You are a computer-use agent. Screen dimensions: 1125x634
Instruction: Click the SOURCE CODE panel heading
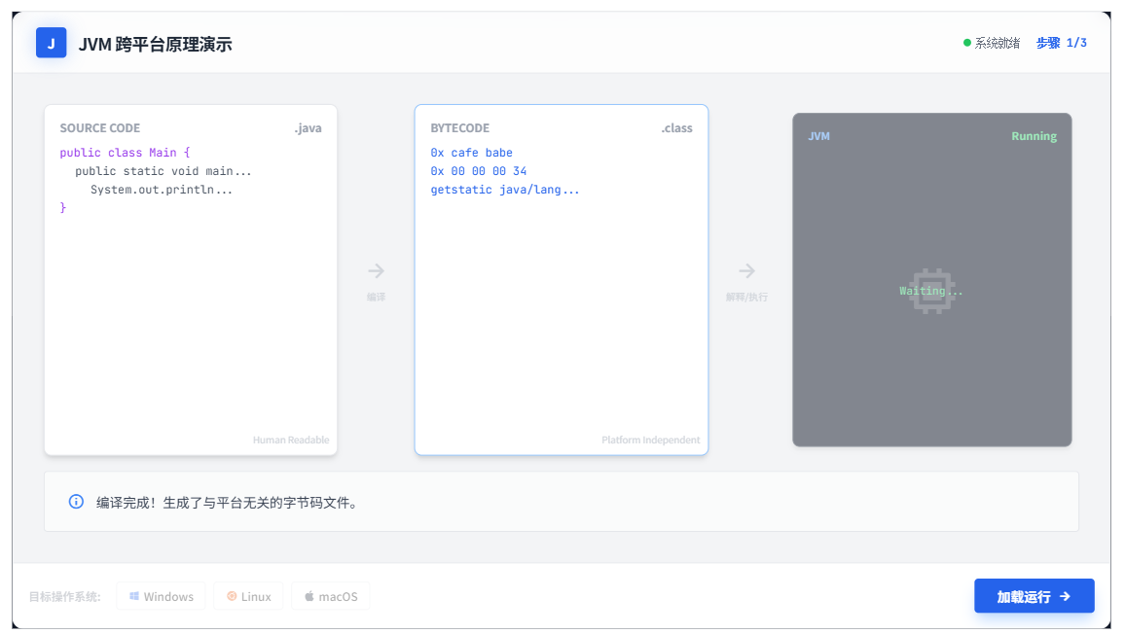click(x=99, y=128)
